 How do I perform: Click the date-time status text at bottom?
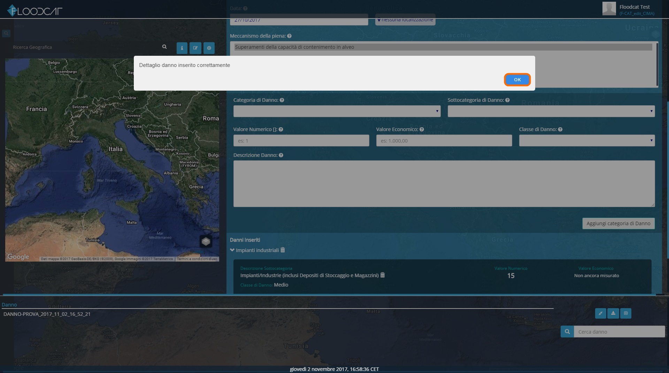pyautogui.click(x=334, y=369)
